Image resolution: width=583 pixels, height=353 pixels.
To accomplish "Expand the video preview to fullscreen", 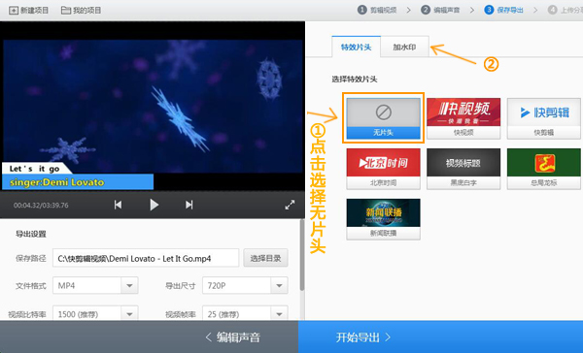I will pyautogui.click(x=290, y=205).
